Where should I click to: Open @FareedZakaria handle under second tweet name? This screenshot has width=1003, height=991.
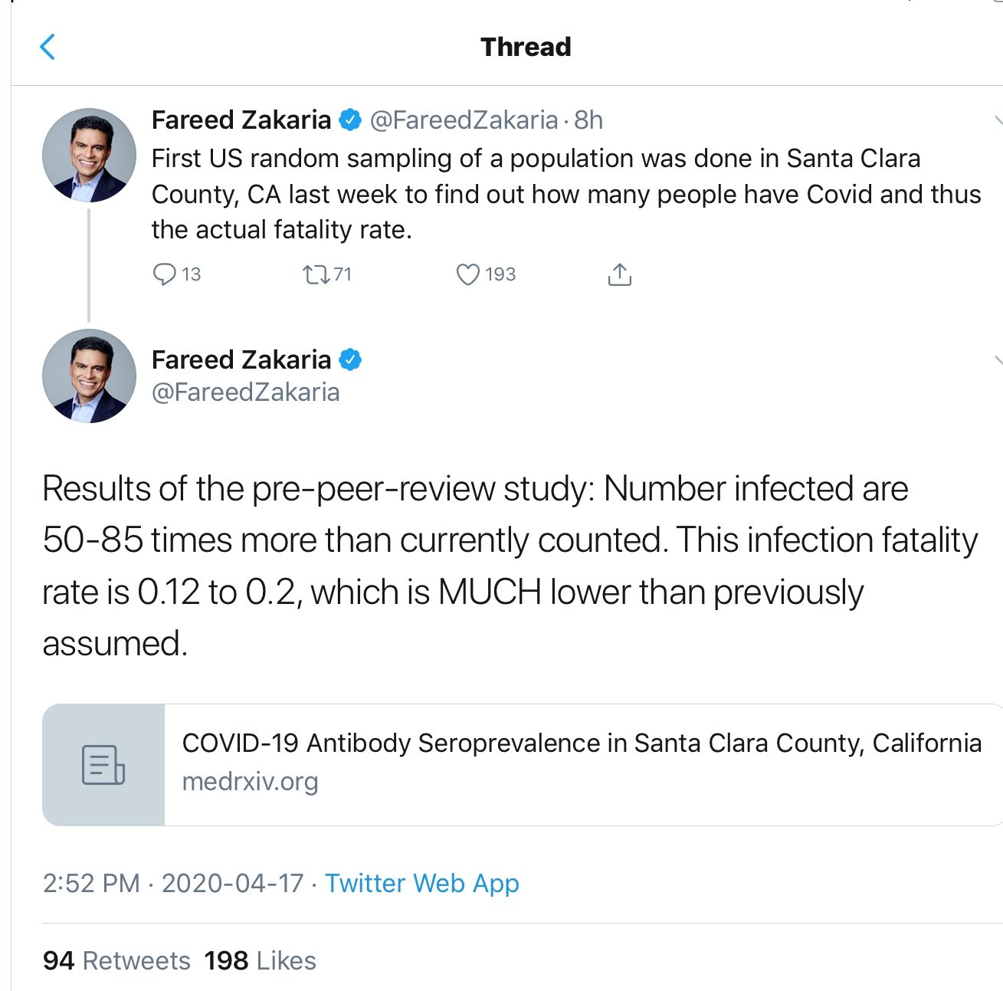coord(245,392)
